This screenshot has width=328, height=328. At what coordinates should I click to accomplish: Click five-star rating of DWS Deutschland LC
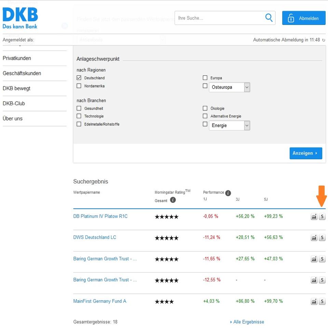pos(166,238)
